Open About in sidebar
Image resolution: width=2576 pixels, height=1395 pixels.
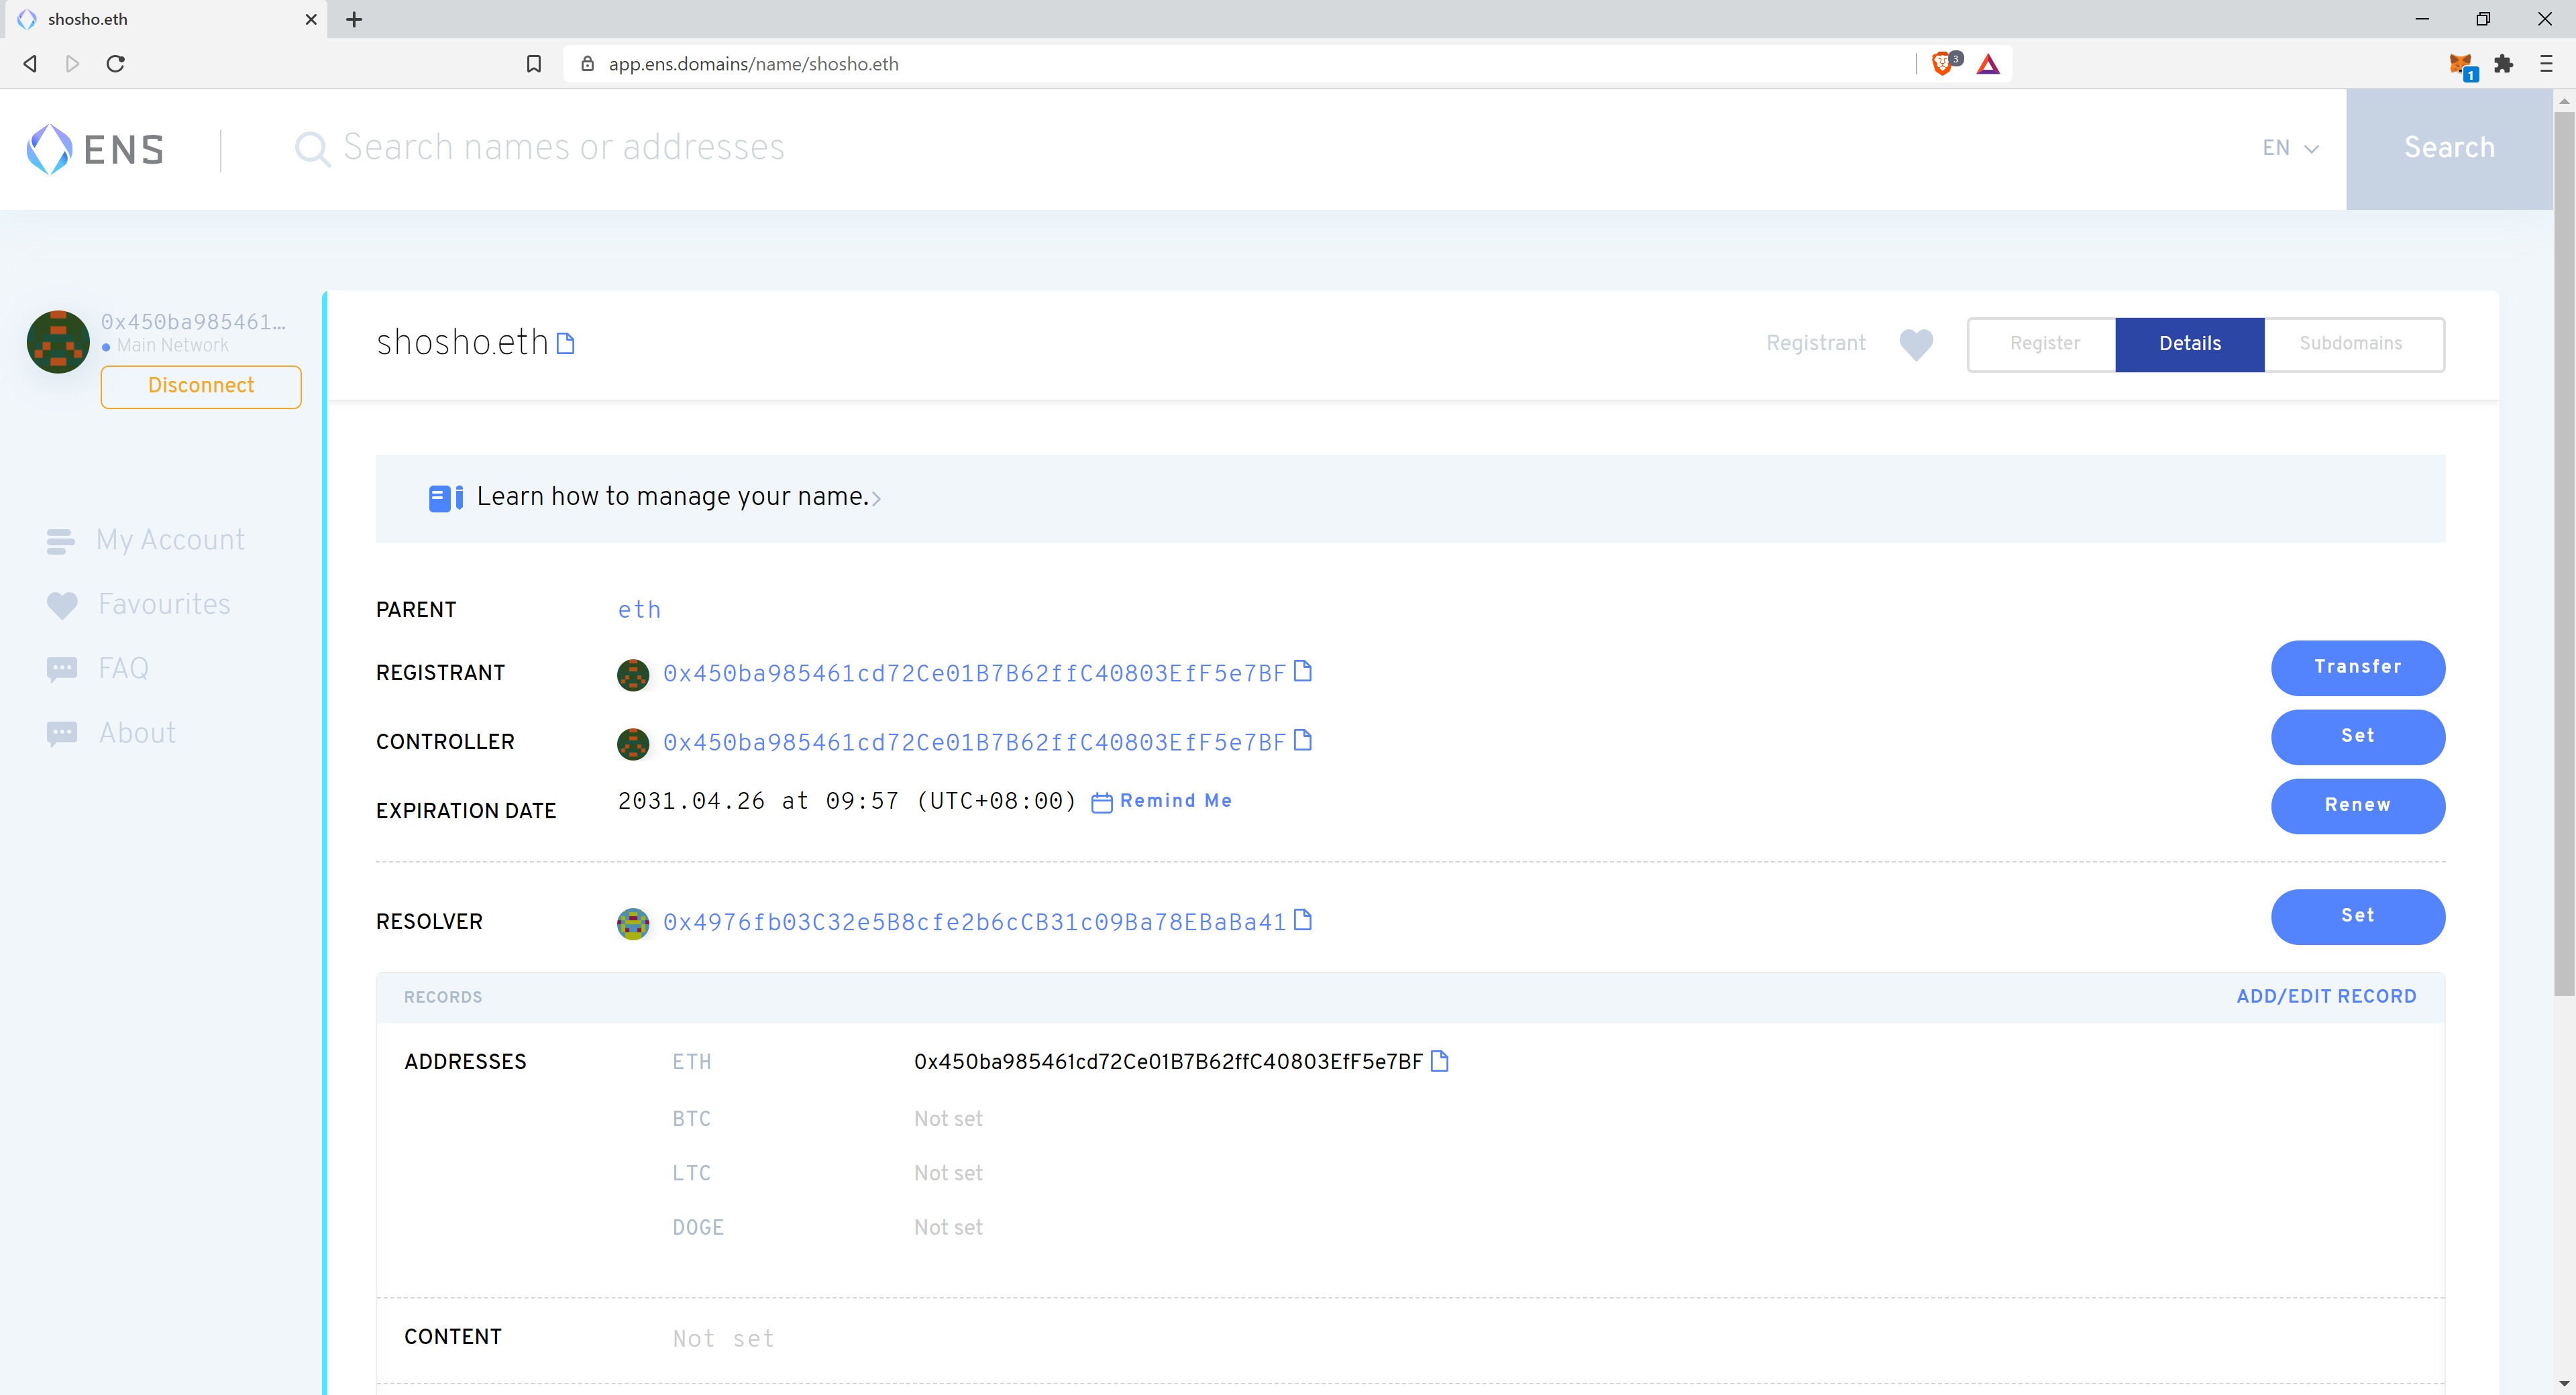click(137, 733)
